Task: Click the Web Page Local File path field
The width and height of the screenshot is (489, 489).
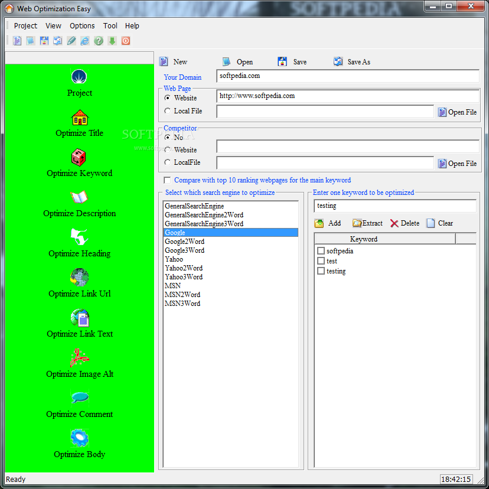Action: click(x=325, y=112)
